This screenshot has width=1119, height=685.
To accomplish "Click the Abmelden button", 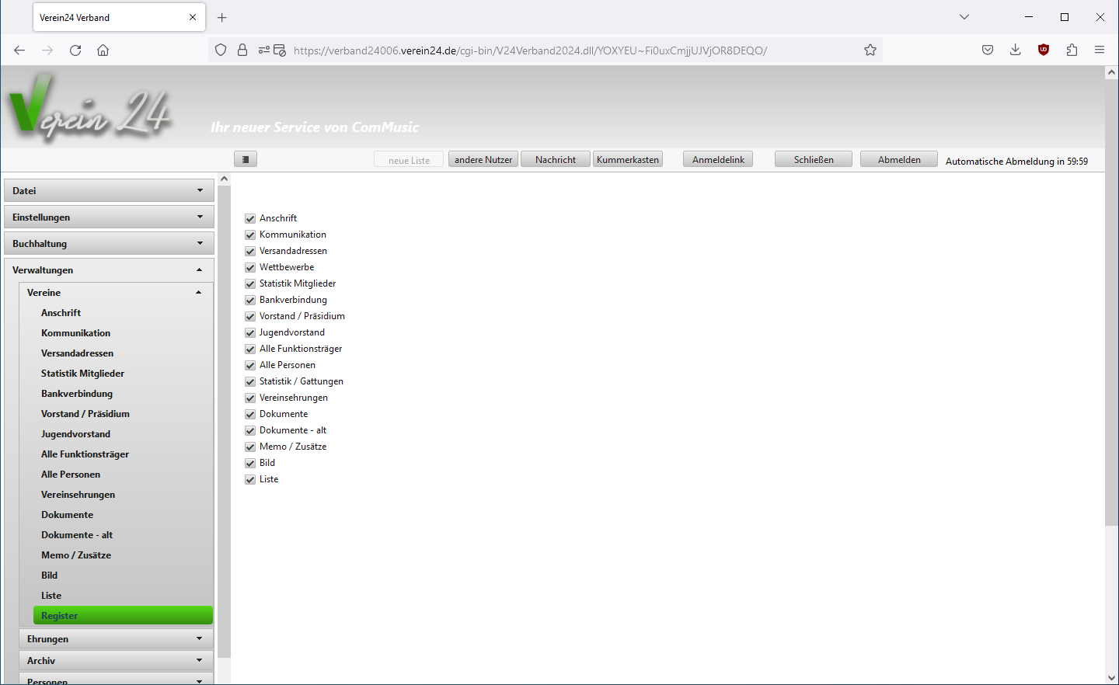I will pyautogui.click(x=899, y=159).
